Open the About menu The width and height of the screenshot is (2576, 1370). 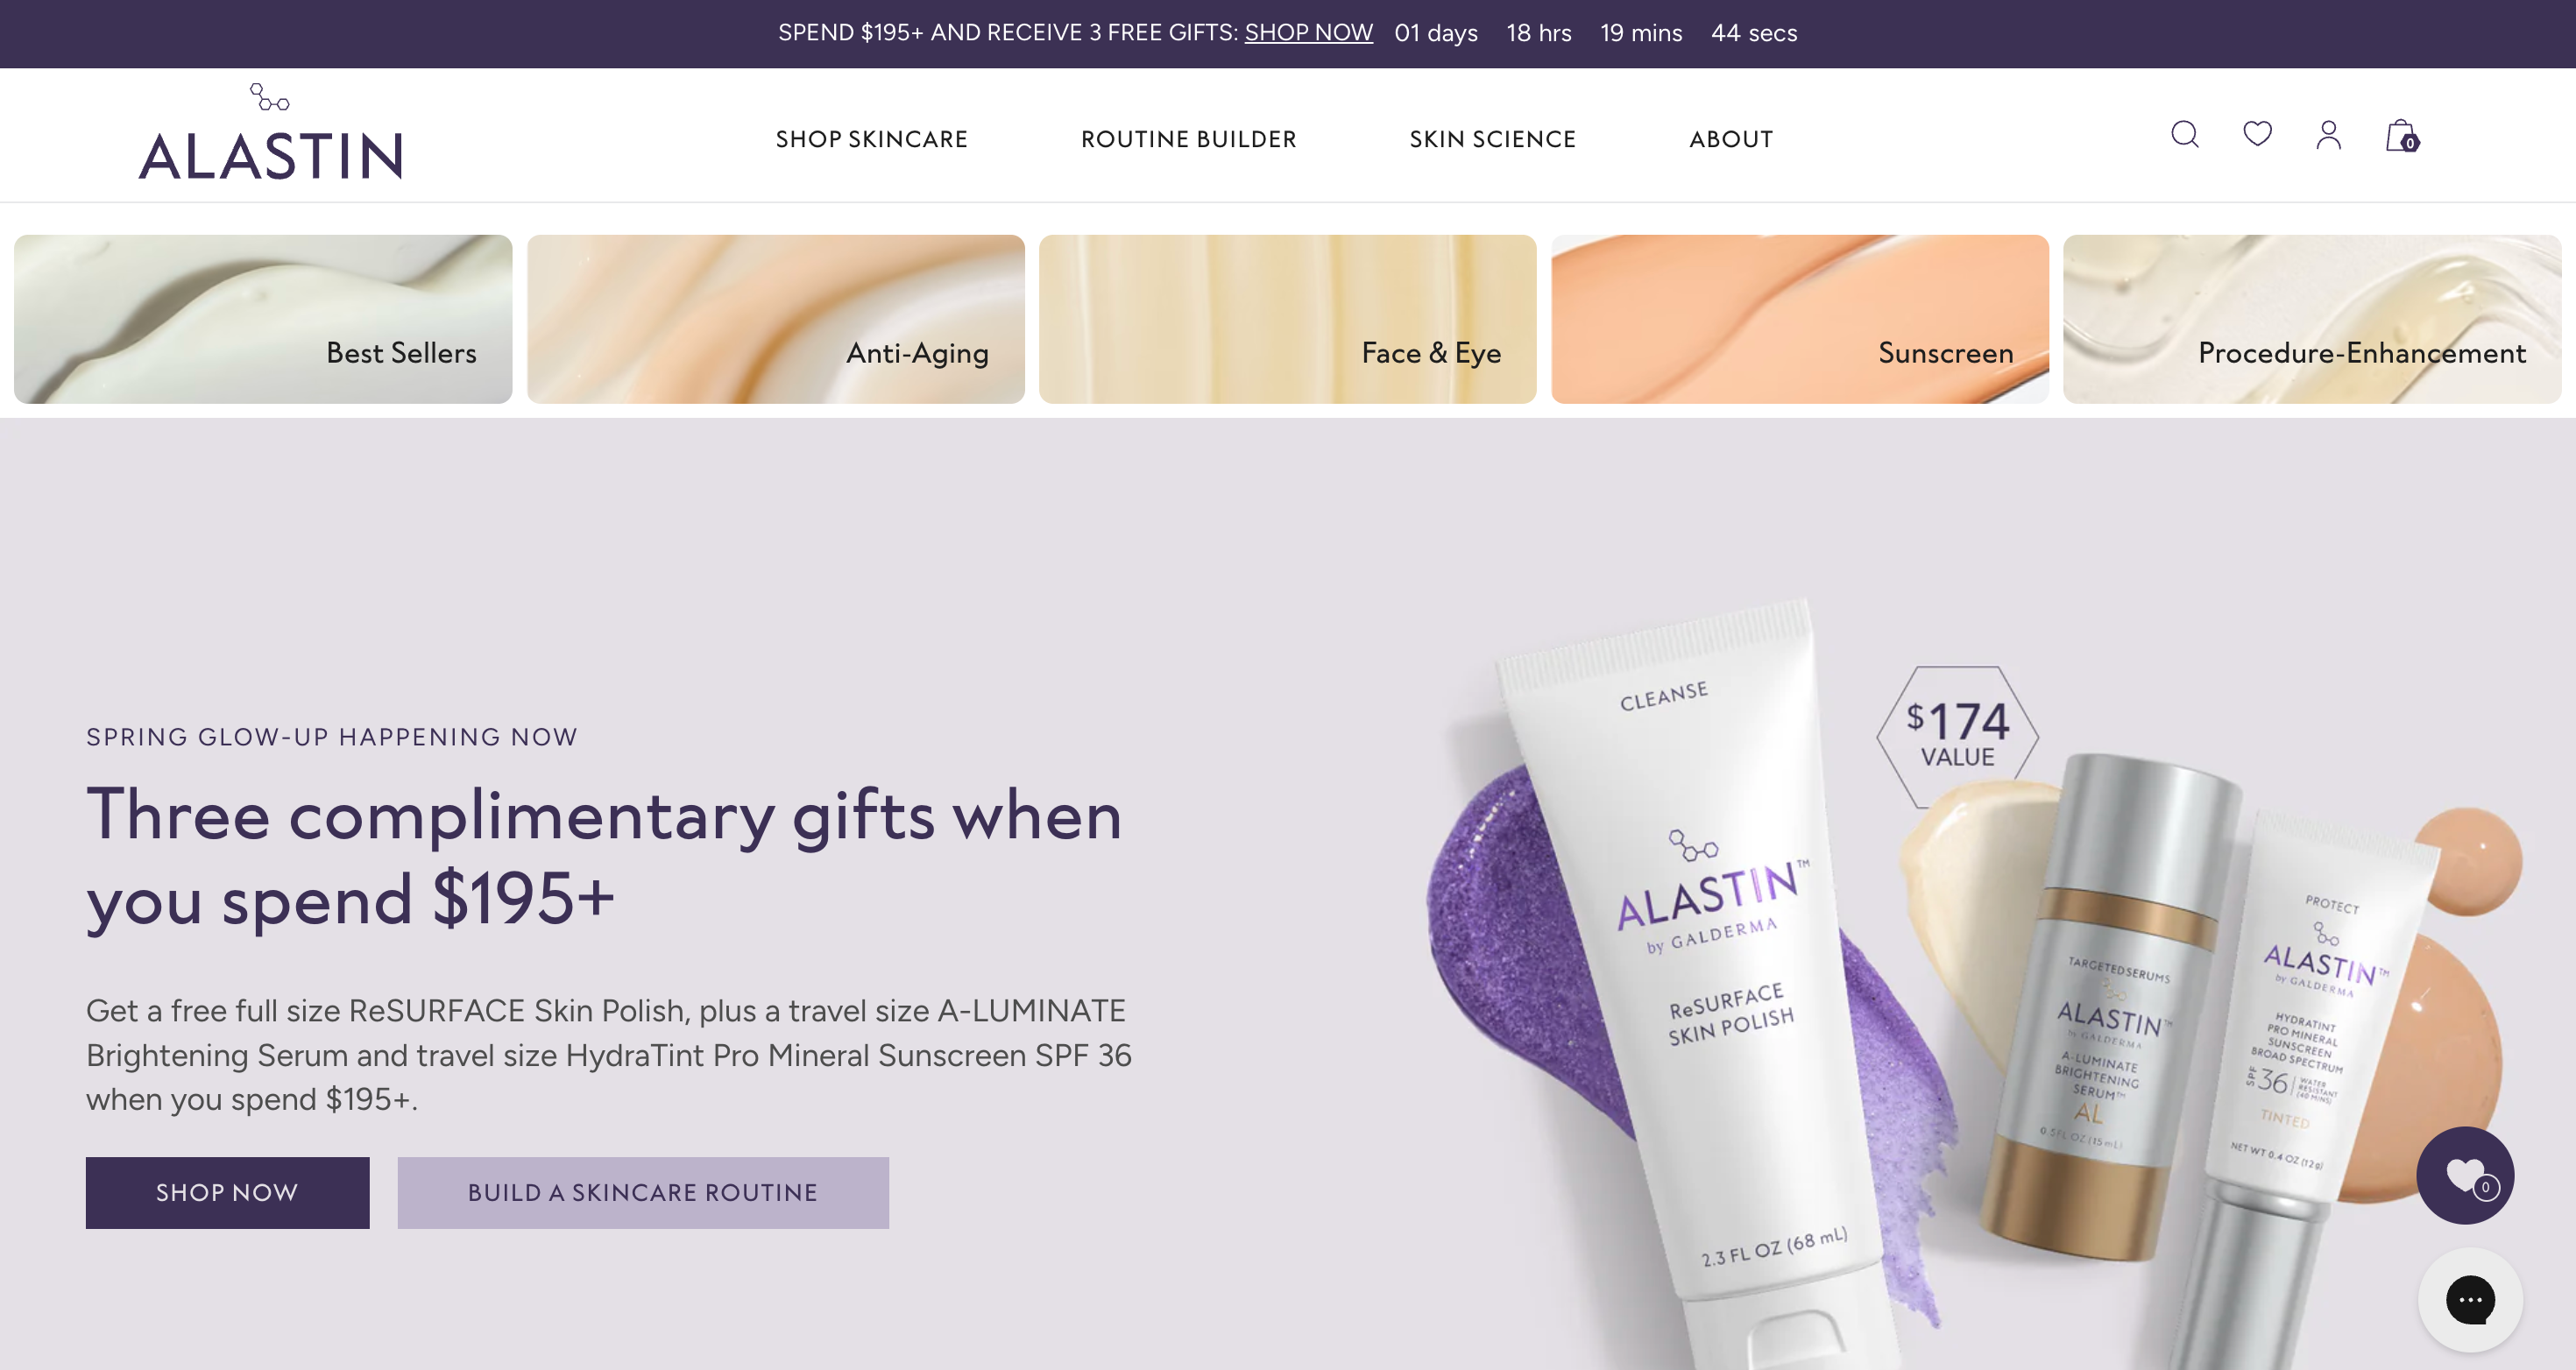click(x=1731, y=139)
